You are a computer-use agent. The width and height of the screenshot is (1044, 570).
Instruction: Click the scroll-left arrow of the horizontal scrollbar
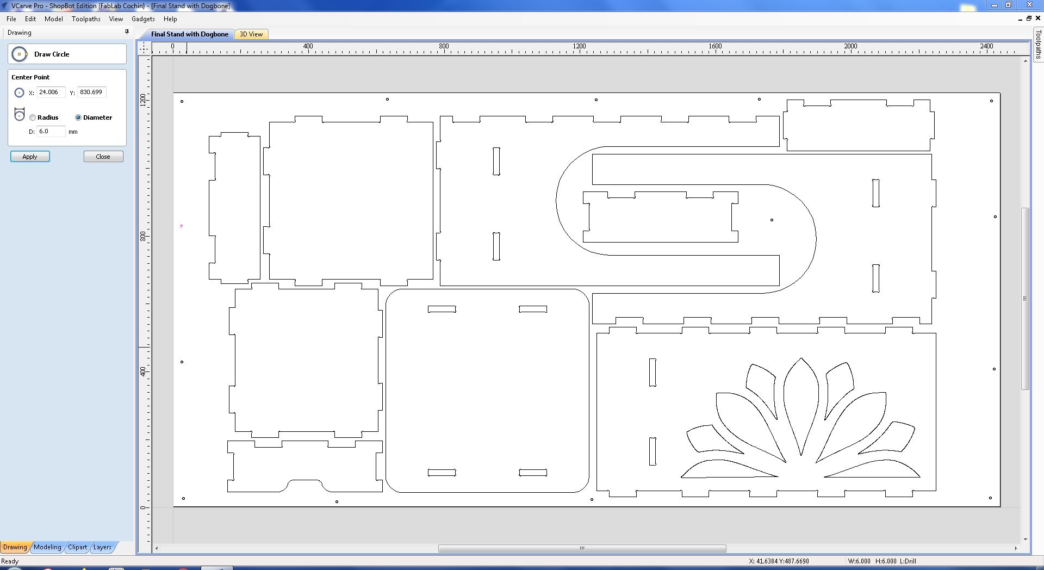pyautogui.click(x=157, y=548)
